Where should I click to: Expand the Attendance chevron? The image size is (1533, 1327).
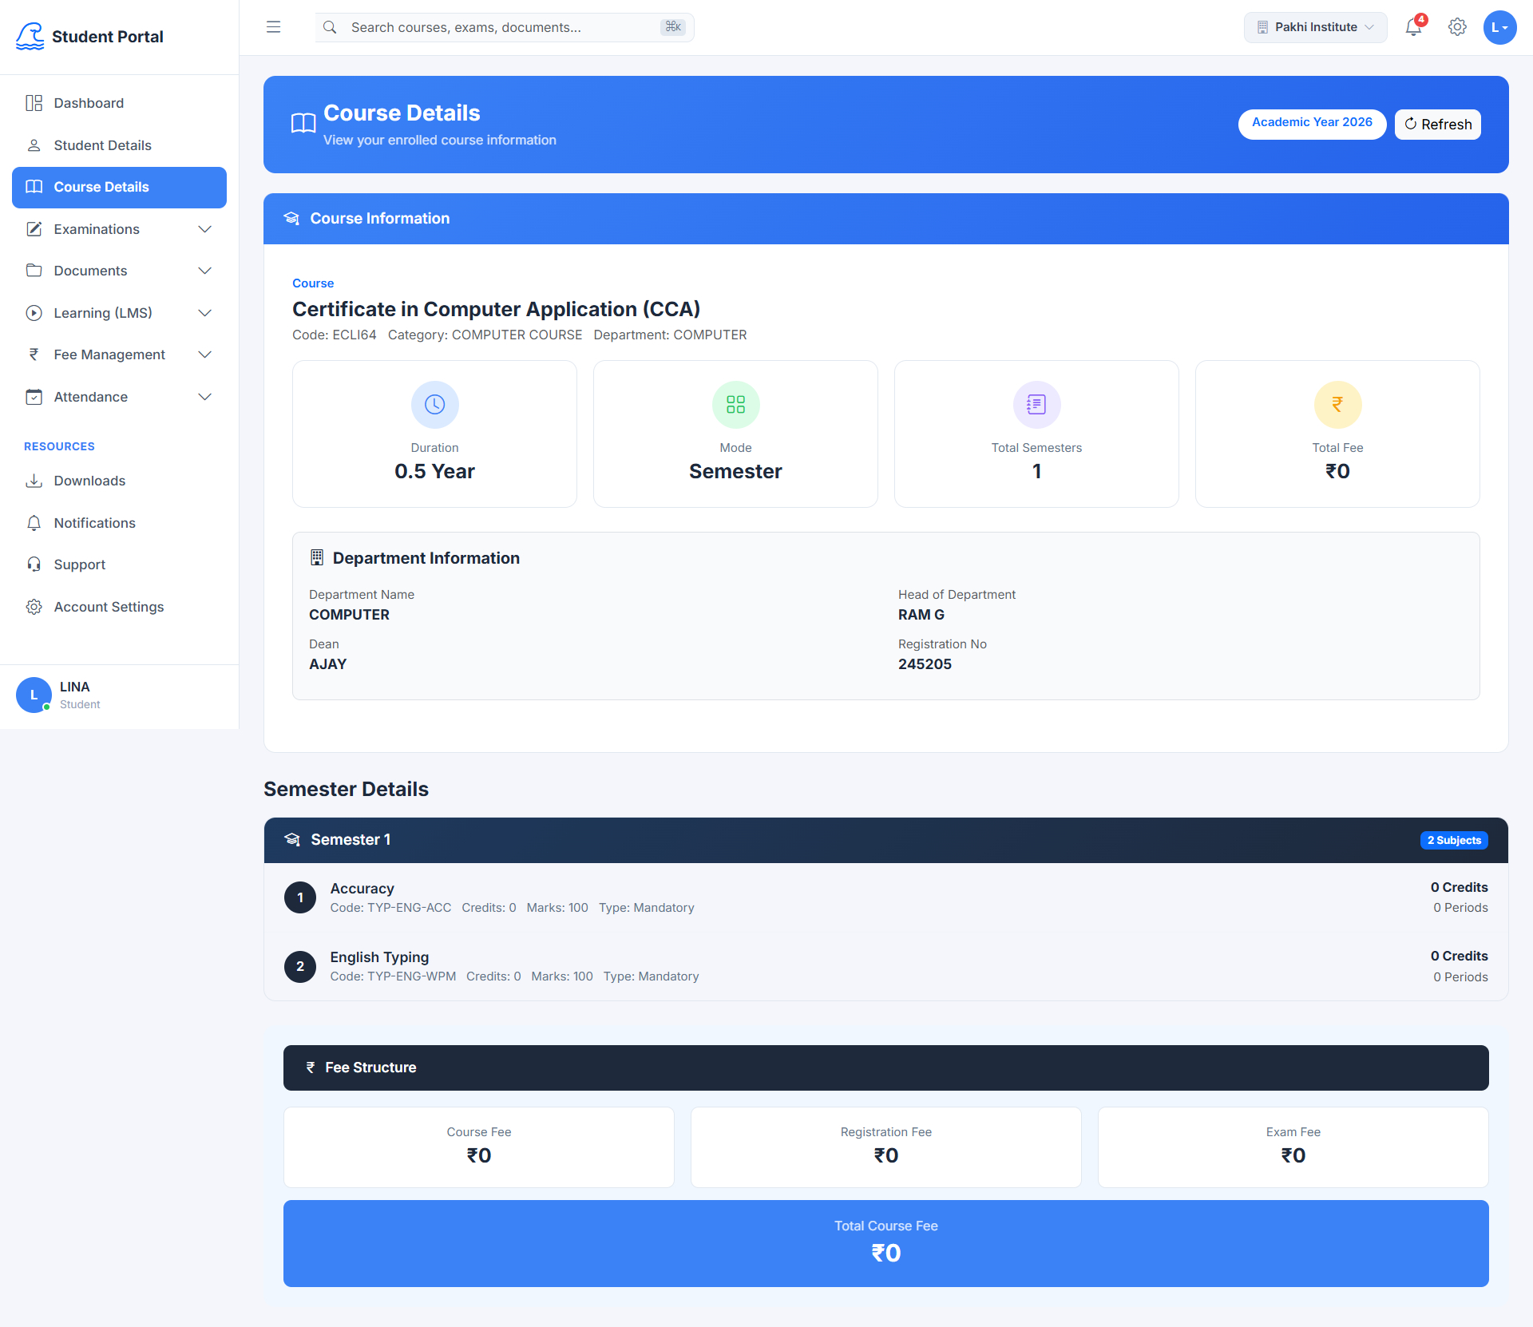[x=205, y=397]
